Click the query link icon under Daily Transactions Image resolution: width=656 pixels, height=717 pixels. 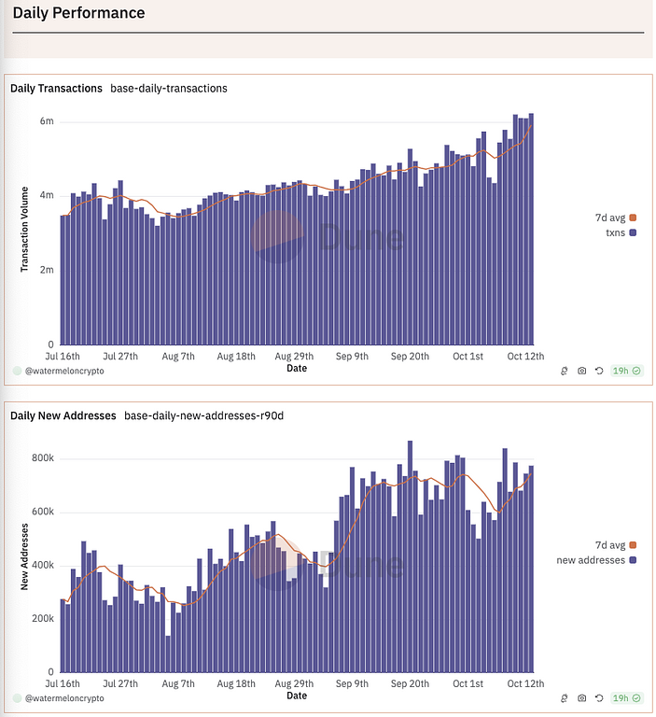click(565, 371)
